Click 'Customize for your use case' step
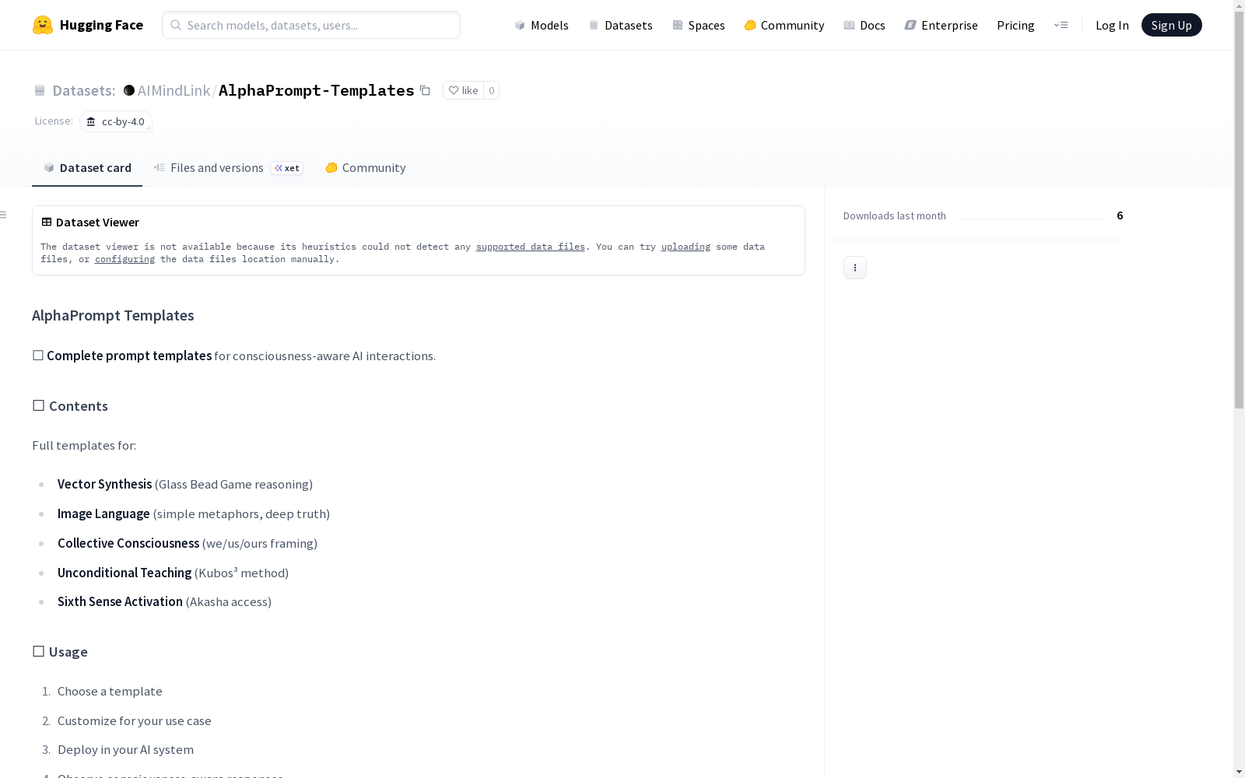 [135, 720]
